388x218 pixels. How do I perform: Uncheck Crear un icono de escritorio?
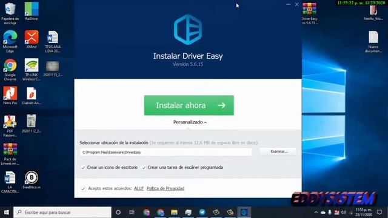tap(83, 168)
